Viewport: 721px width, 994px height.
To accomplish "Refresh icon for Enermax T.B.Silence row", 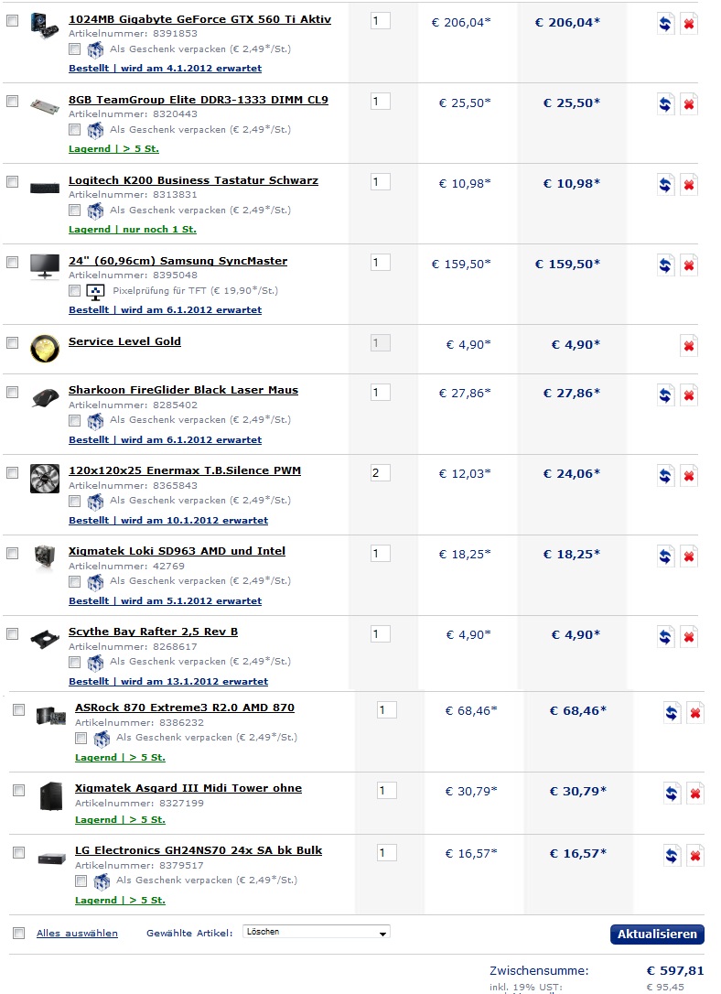I will [x=664, y=475].
